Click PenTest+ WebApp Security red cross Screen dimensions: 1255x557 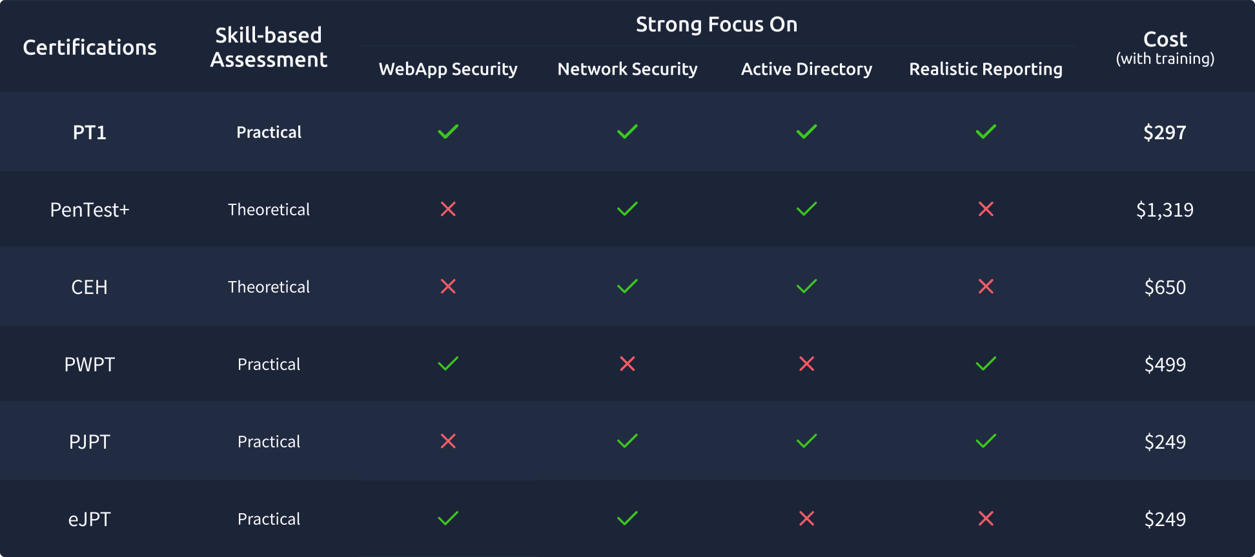448,209
